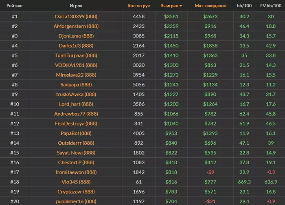Open player AMorgenstern (888) profile
The image size is (285, 205).
76,26
